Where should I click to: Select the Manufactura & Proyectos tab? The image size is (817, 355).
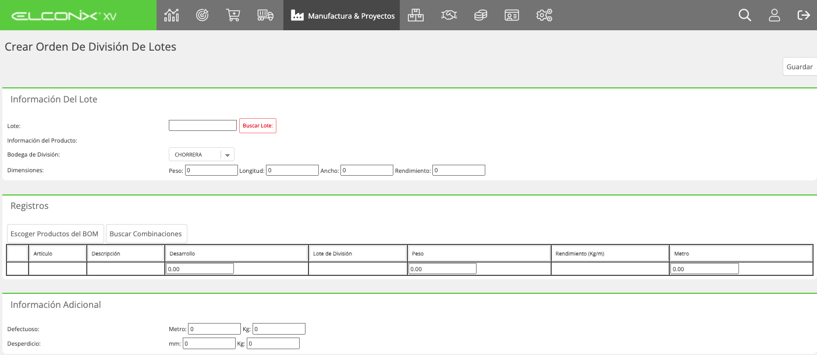(342, 15)
